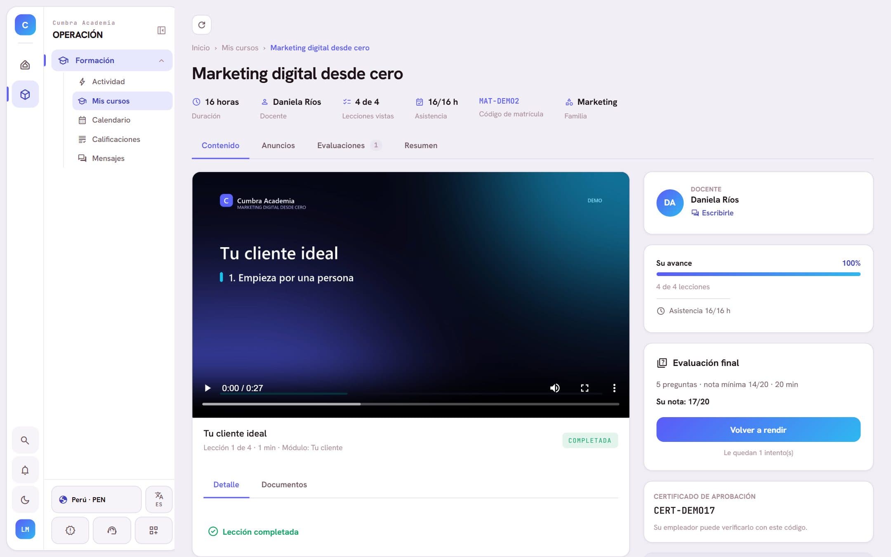Collapse the sidebar panel icon
This screenshot has width=891, height=557.
(161, 30)
